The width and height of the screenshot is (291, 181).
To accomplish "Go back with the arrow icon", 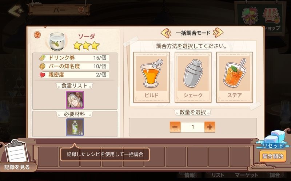I will pyautogui.click(x=15, y=11).
